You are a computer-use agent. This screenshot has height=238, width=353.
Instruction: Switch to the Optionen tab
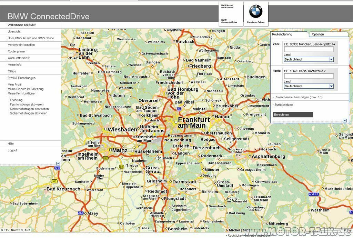(318, 34)
